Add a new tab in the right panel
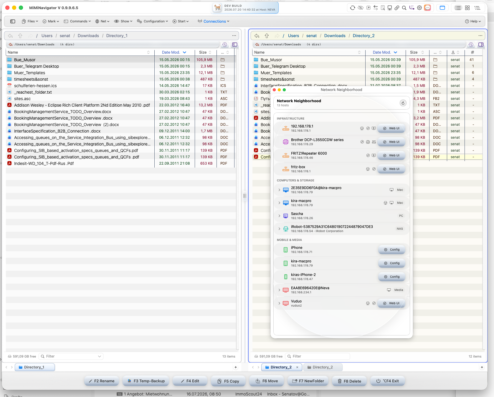 482,367
